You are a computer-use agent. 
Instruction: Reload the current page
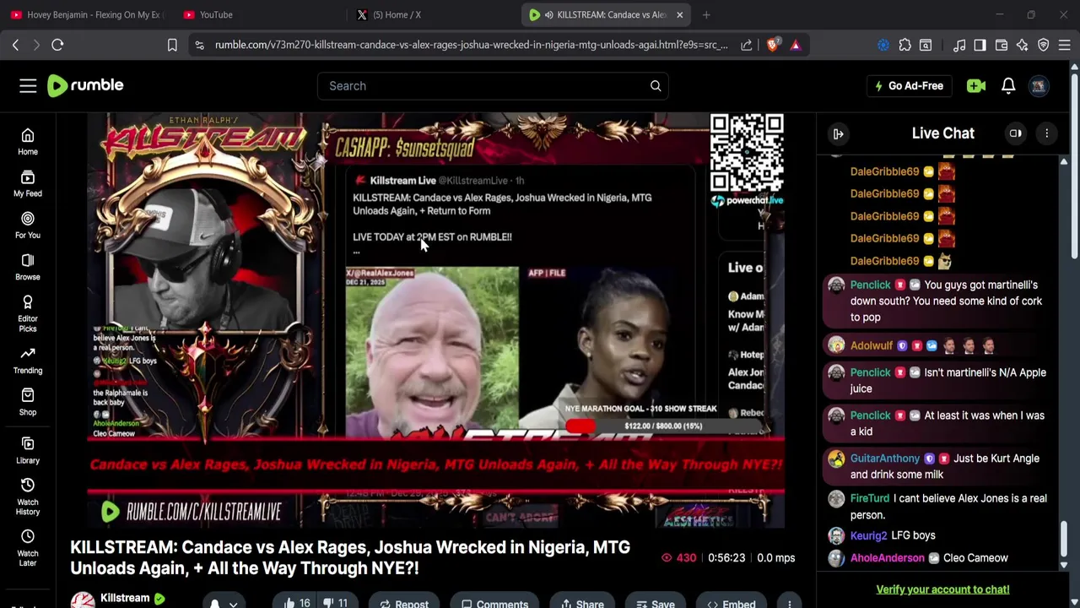tap(57, 45)
